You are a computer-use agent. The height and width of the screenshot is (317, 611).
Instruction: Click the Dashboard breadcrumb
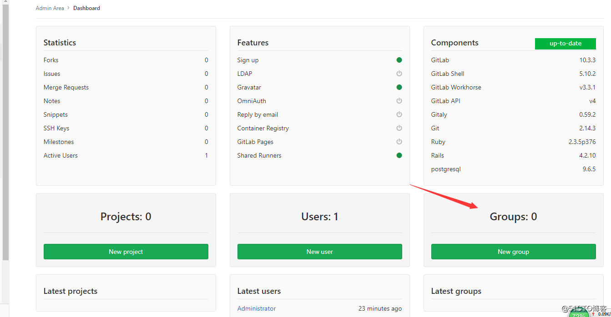(x=86, y=8)
